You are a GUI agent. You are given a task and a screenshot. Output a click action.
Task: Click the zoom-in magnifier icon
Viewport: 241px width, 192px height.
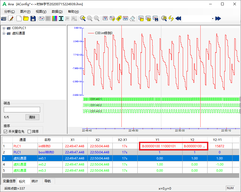pyautogui.click(x=83, y=19)
